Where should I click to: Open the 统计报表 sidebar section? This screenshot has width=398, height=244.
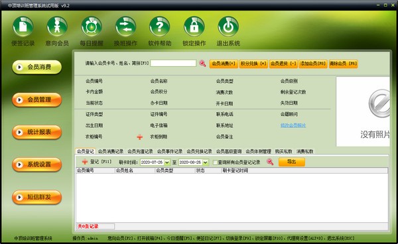pos(36,132)
